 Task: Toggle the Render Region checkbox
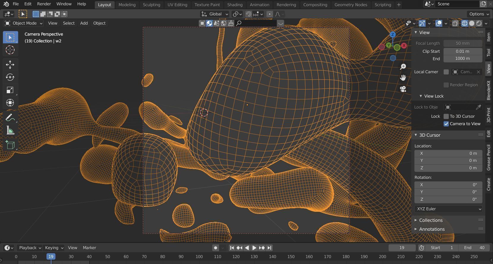pos(446,85)
